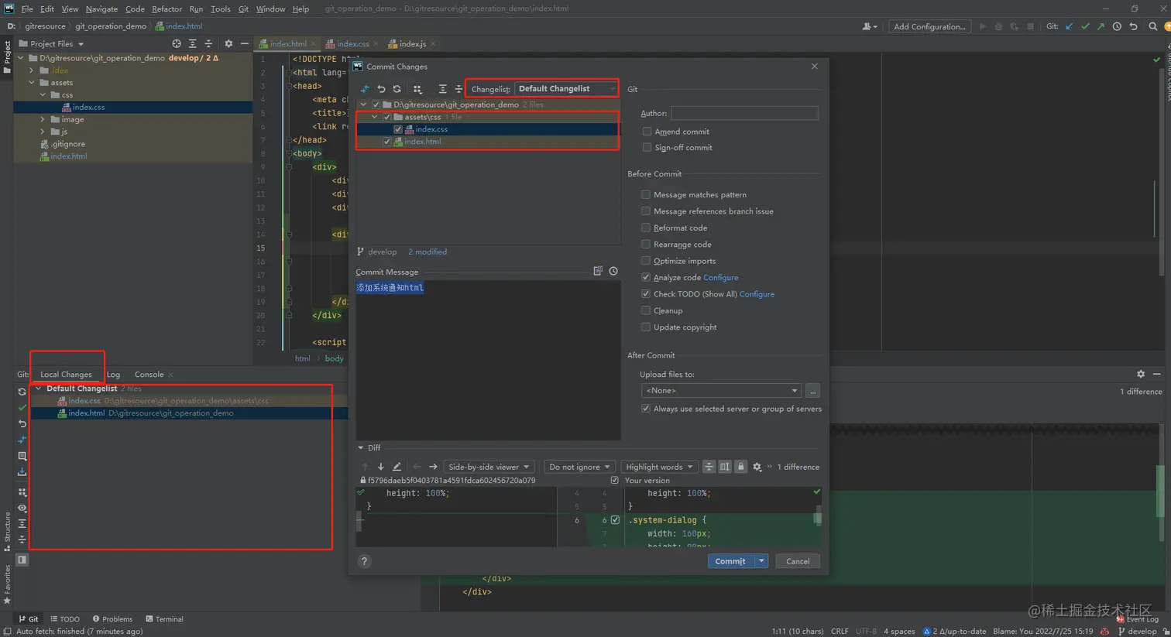Enable the Reformat code checkbox
Viewport: 1171px width, 637px height.
[646, 228]
